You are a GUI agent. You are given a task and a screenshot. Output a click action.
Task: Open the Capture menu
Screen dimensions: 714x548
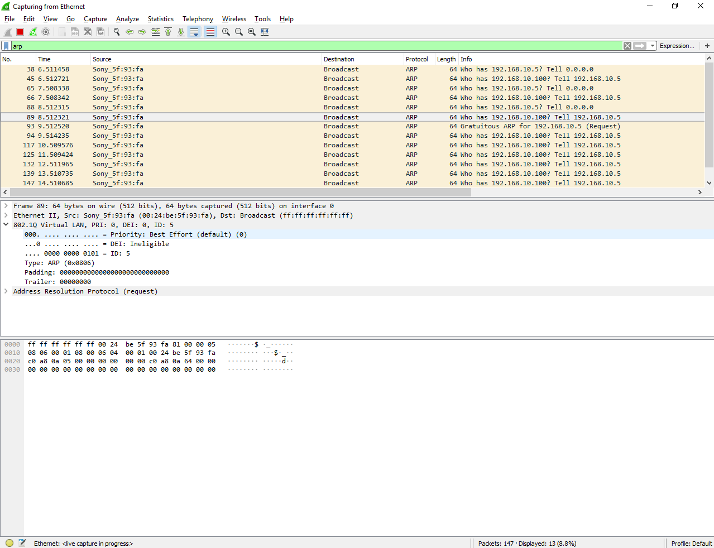tap(95, 19)
